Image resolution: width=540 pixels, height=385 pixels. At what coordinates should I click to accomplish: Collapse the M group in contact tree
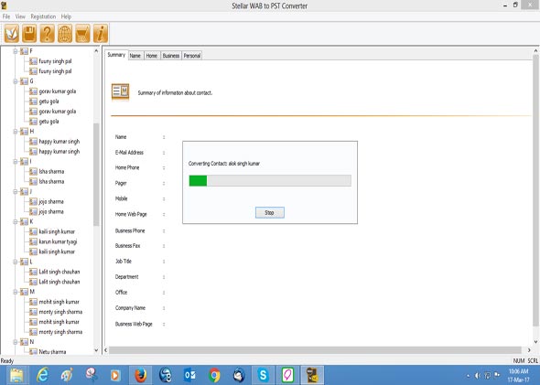tap(16, 292)
